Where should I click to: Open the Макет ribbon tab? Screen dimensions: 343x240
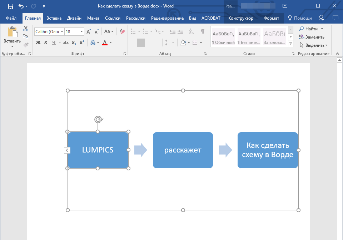(x=93, y=18)
